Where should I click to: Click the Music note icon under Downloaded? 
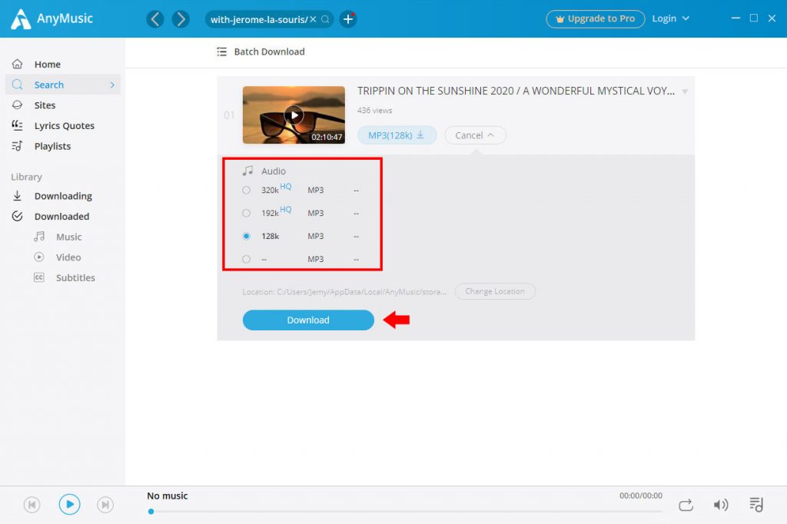pos(39,237)
